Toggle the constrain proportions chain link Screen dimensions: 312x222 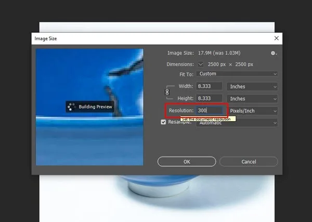coord(167,92)
